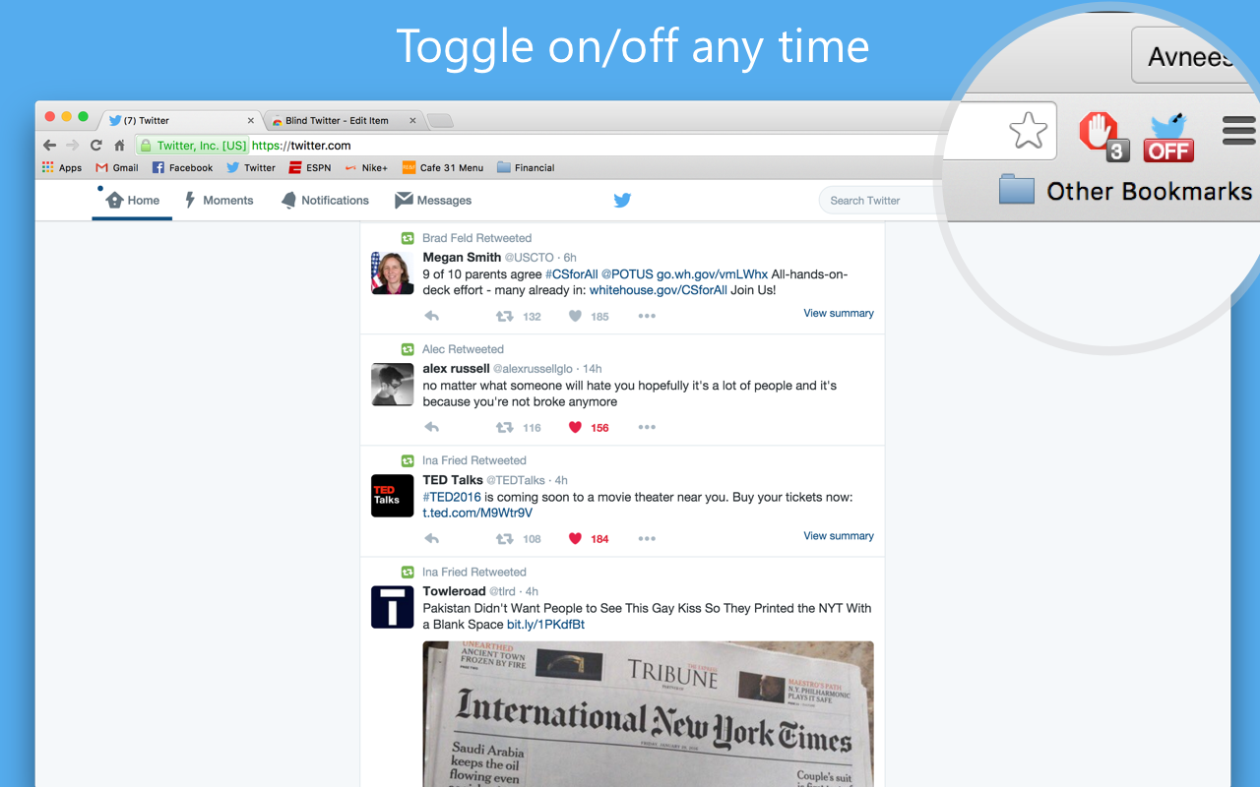The image size is (1260, 787).
Task: Click the Twitter, Inc. secure lock badge
Action: (193, 145)
